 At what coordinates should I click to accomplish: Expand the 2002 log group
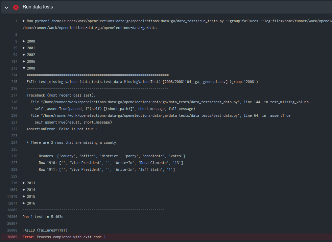click(24, 55)
